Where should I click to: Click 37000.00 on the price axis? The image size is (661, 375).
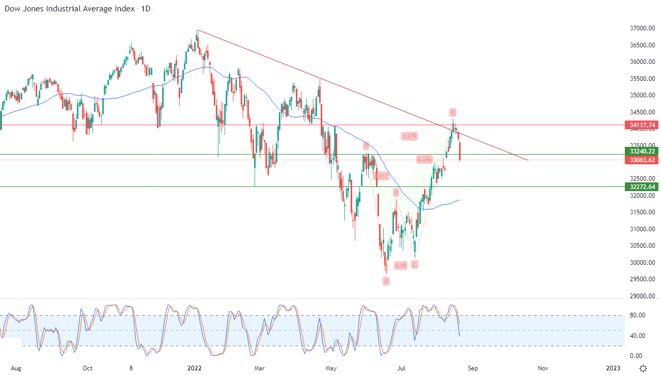642,28
